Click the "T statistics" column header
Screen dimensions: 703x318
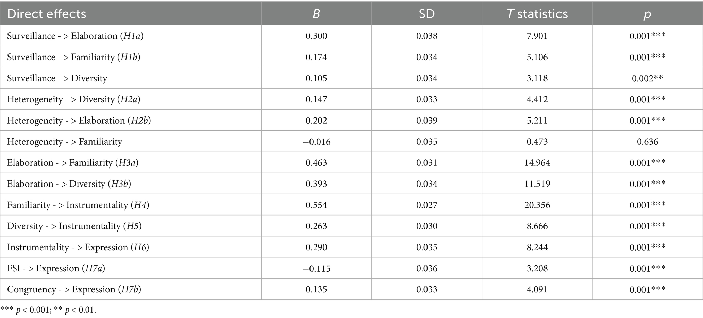pyautogui.click(x=537, y=14)
